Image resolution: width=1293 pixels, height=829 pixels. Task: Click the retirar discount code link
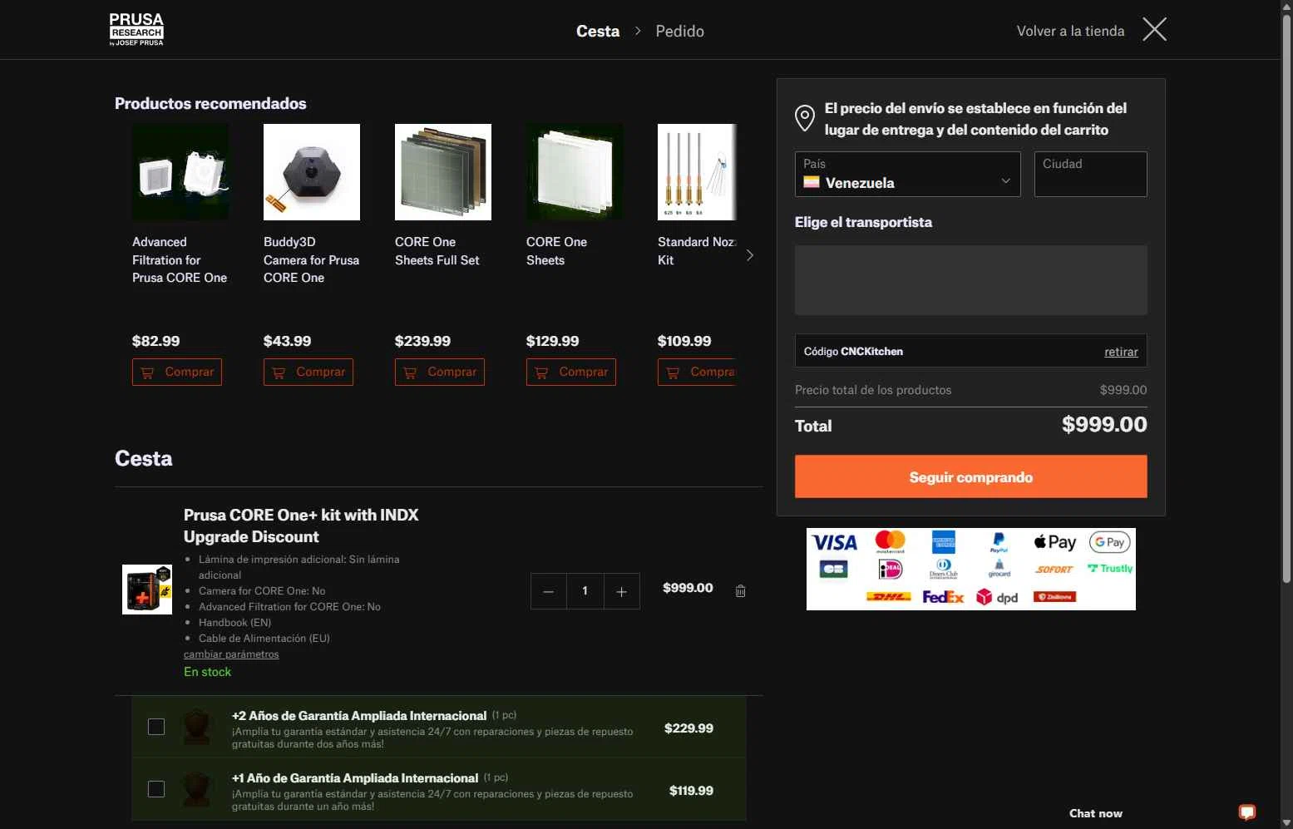[1121, 352]
